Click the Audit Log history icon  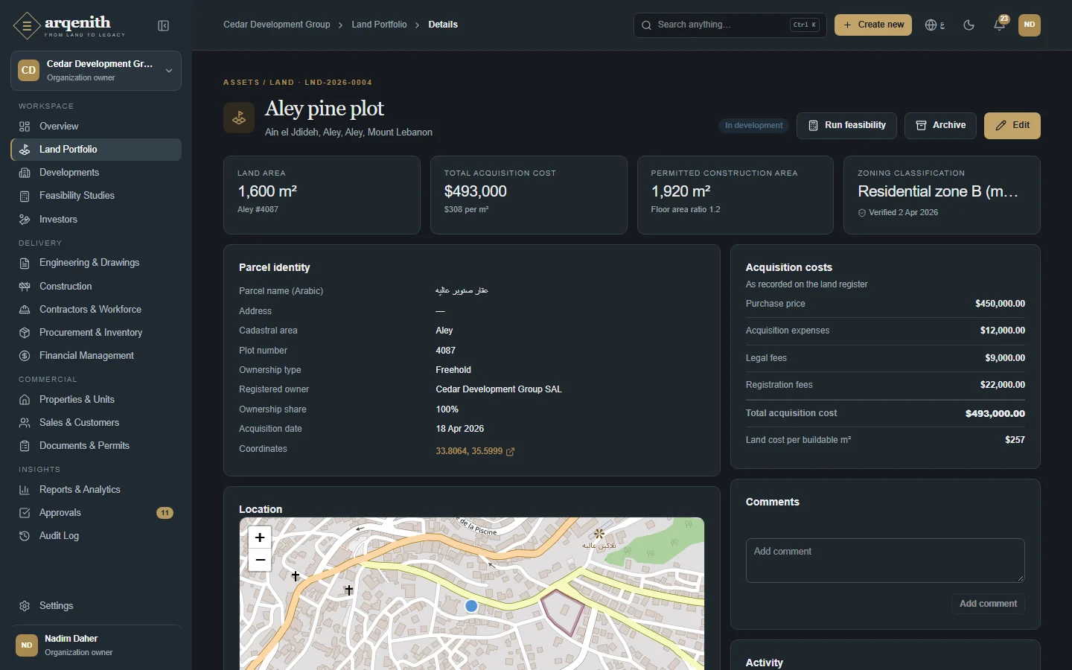click(x=25, y=536)
